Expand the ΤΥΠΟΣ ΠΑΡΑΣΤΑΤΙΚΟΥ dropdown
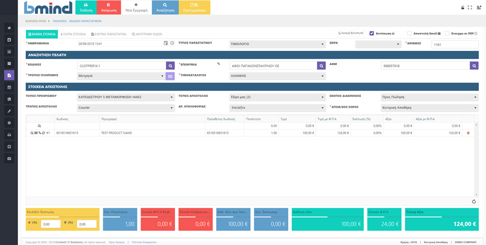This screenshot has height=245, width=486. tap(277, 44)
